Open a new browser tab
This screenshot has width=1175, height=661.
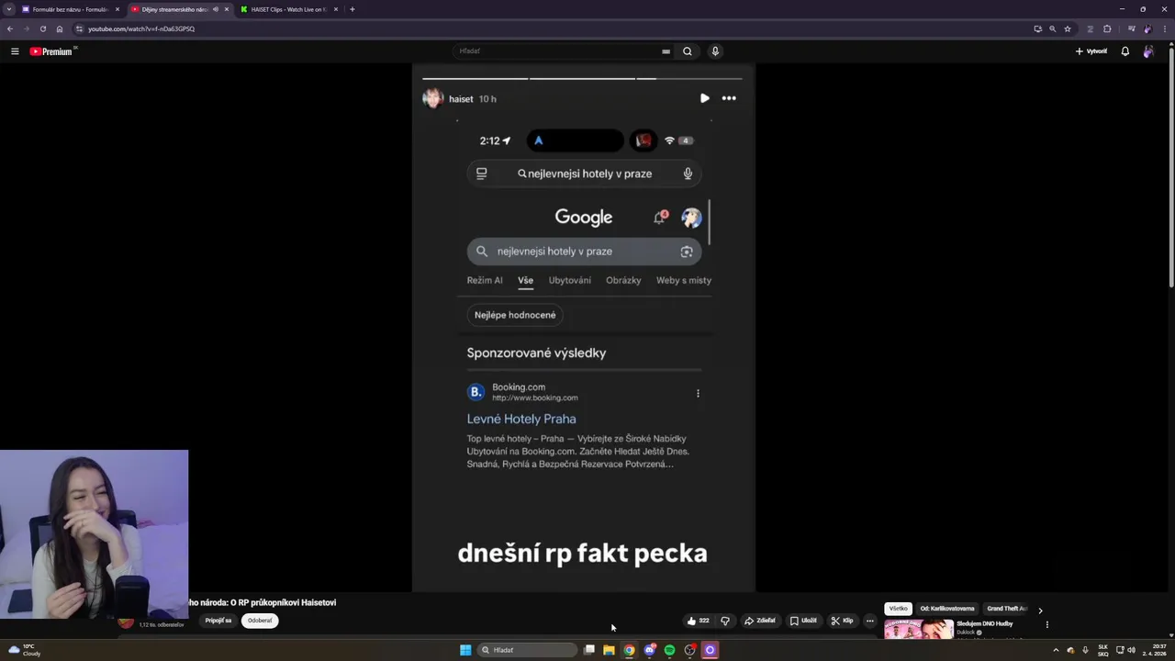[352, 9]
